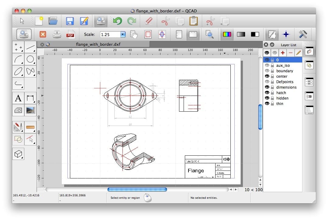Open the measuring ruler tools
This screenshot has height=220, width=328.
[30, 127]
